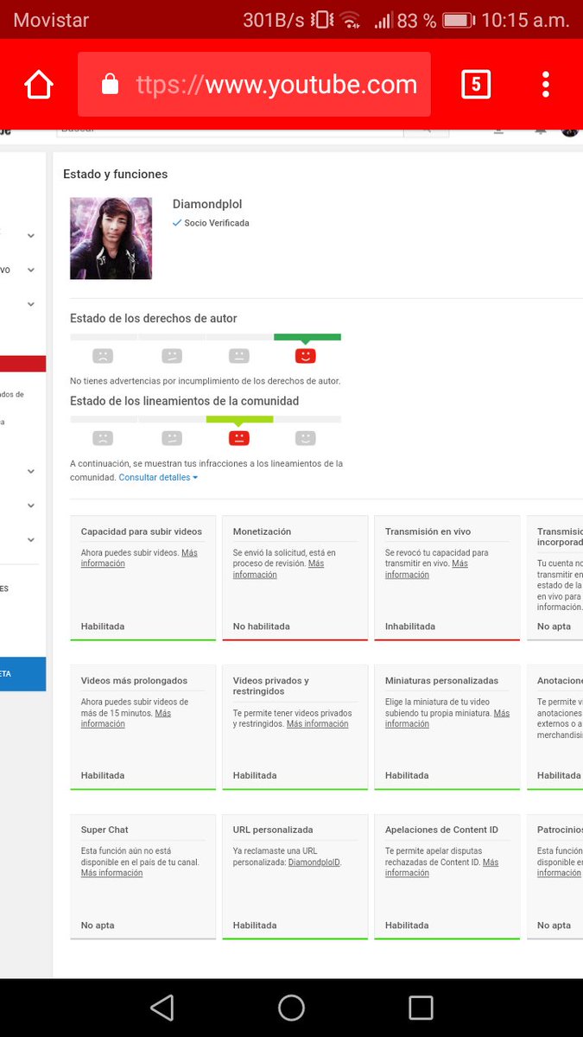Screen dimensions: 583x1037
Task: Click the light-green segment of the community guidelines bar
Action: 239,419
